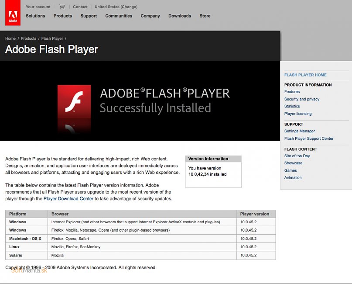Click the copyright notice text
This screenshot has width=352, height=284.
(x=81, y=267)
